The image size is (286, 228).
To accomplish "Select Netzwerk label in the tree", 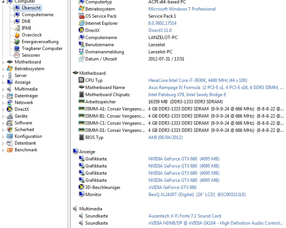I will [x=24, y=103].
